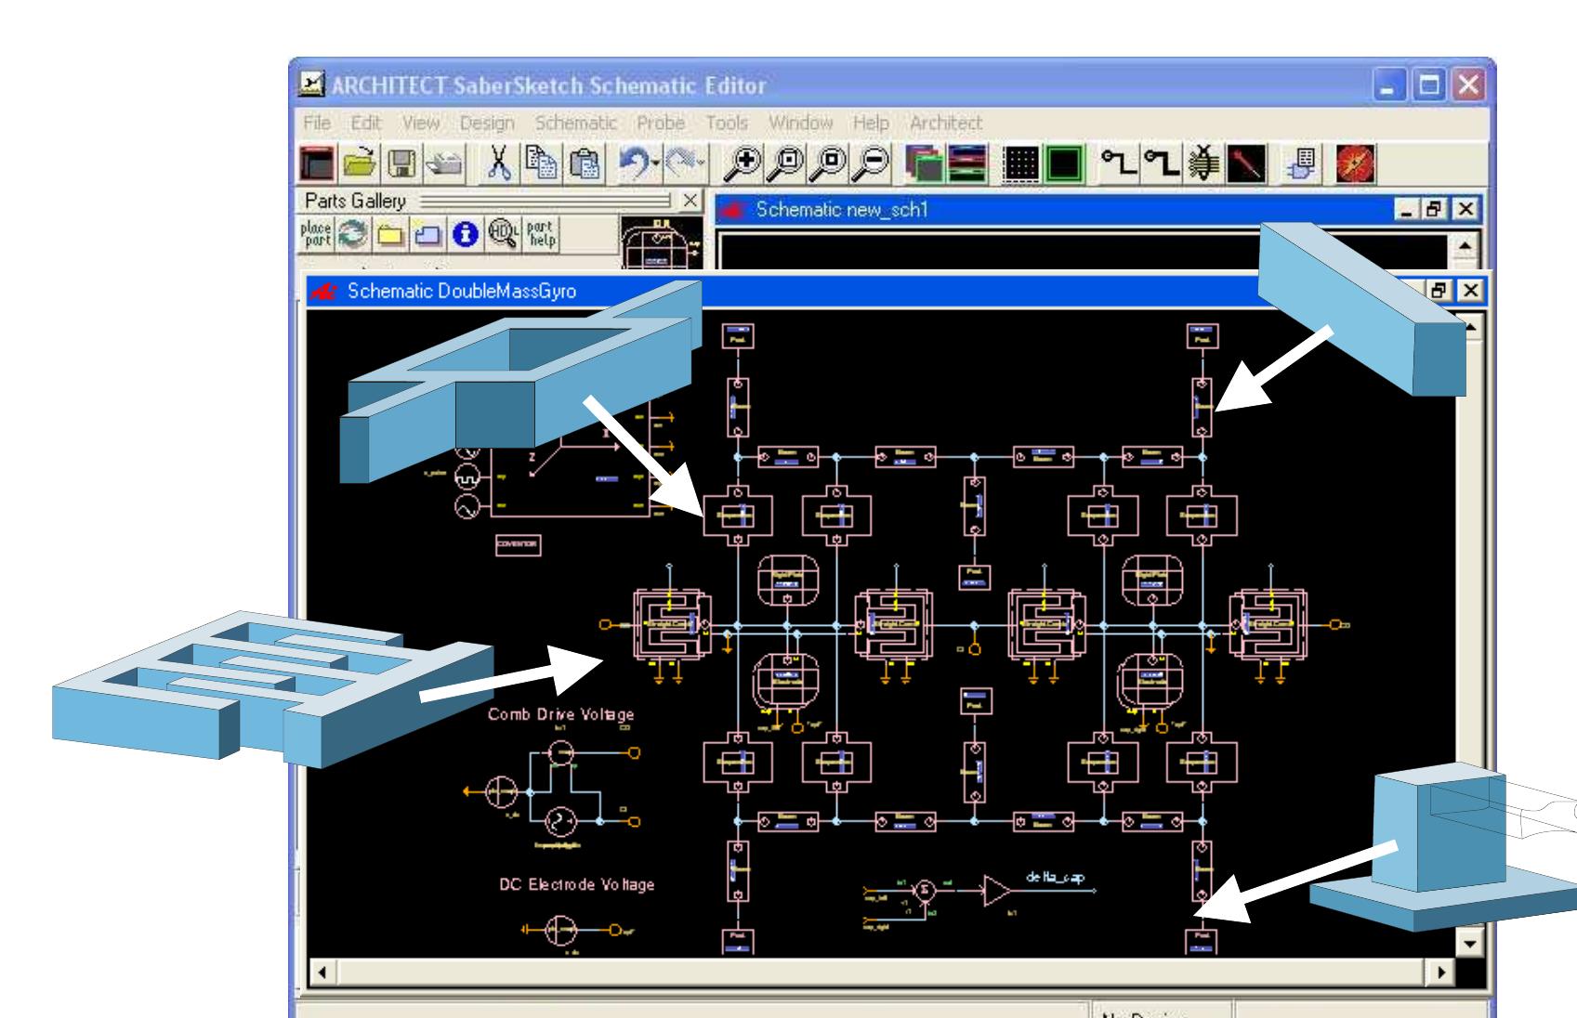1577x1018 pixels.
Task: Select the second wire drawing tool
Action: pyautogui.click(x=1161, y=164)
